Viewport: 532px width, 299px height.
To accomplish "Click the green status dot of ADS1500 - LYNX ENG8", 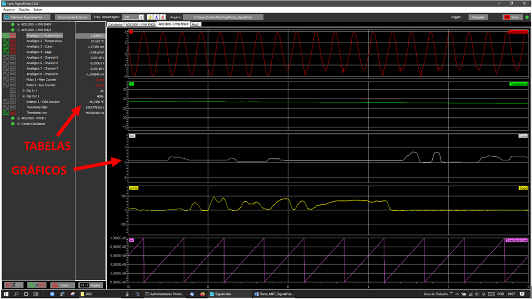I will (x=12, y=24).
